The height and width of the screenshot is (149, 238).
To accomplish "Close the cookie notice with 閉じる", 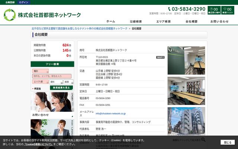I will tap(228, 142).
